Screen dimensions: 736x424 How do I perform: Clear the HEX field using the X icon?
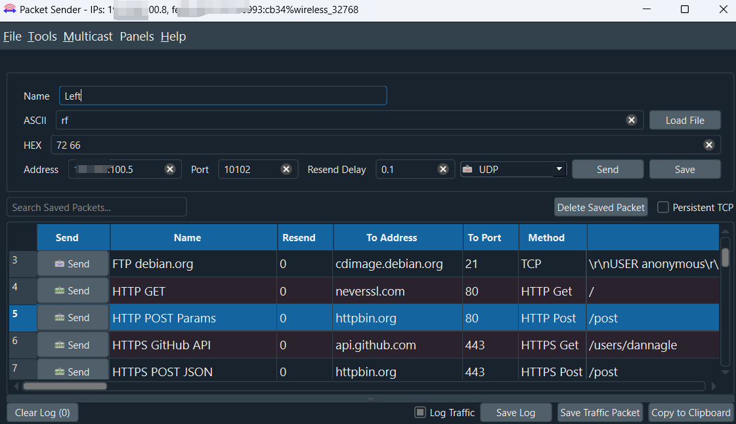(x=708, y=145)
